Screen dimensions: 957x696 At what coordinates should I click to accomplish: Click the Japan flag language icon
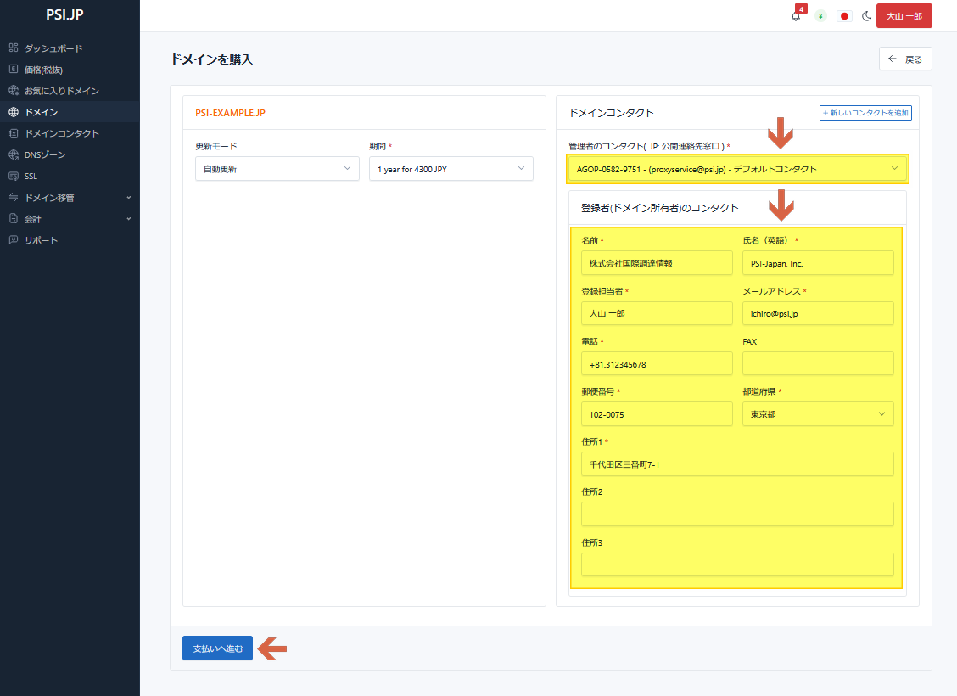coord(844,16)
